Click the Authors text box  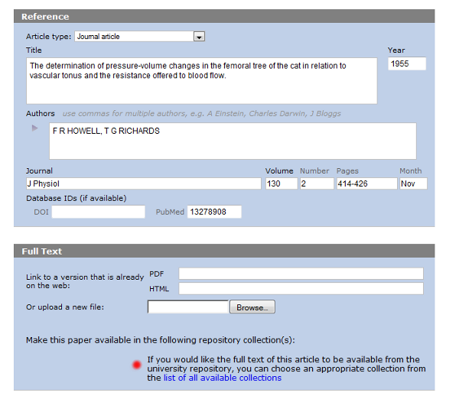[233, 141]
